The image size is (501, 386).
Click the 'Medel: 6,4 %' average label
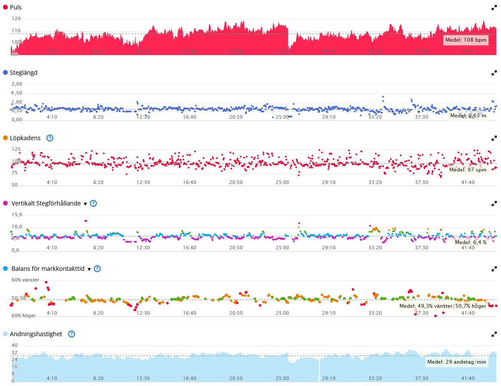[x=470, y=242]
